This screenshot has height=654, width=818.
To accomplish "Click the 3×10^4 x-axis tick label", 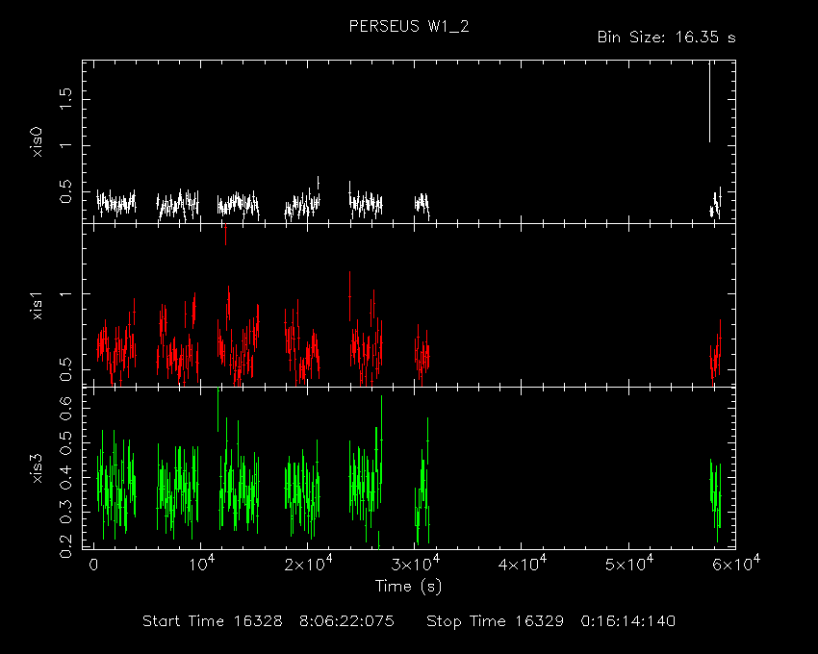I will [416, 564].
